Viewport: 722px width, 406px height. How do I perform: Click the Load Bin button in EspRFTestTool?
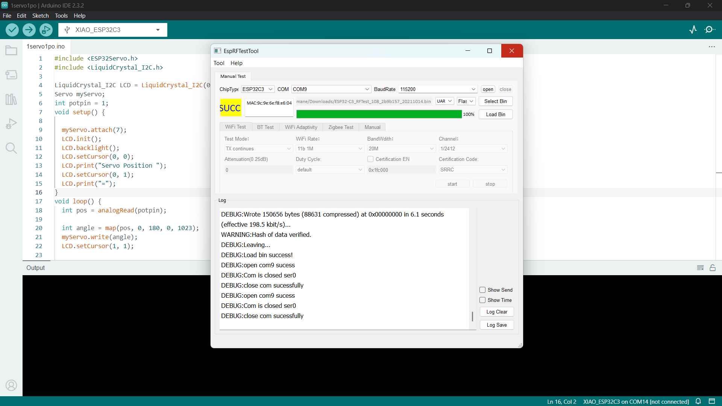(496, 115)
